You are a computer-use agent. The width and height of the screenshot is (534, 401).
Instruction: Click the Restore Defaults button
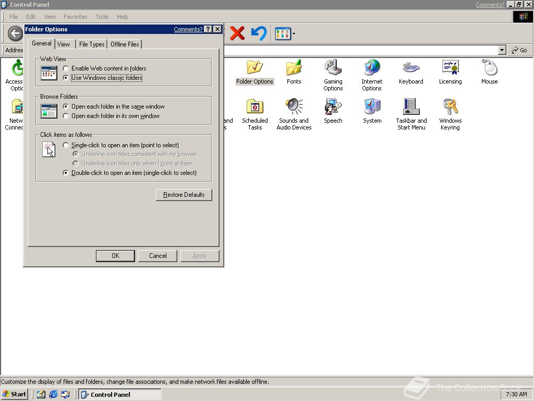point(184,195)
